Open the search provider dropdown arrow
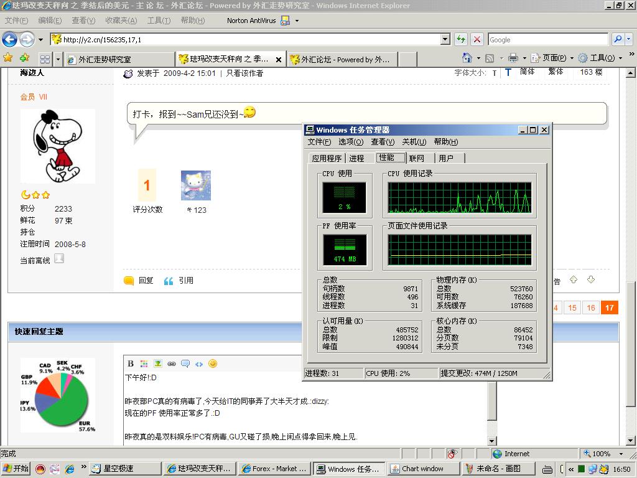Image resolution: width=637 pixels, height=478 pixels. tap(628, 39)
